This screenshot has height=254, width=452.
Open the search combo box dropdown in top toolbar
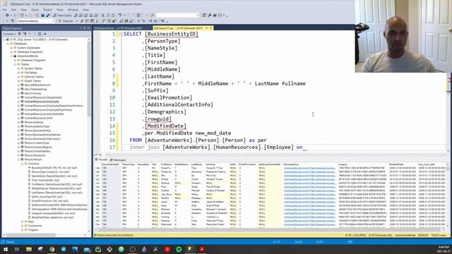click(198, 16)
